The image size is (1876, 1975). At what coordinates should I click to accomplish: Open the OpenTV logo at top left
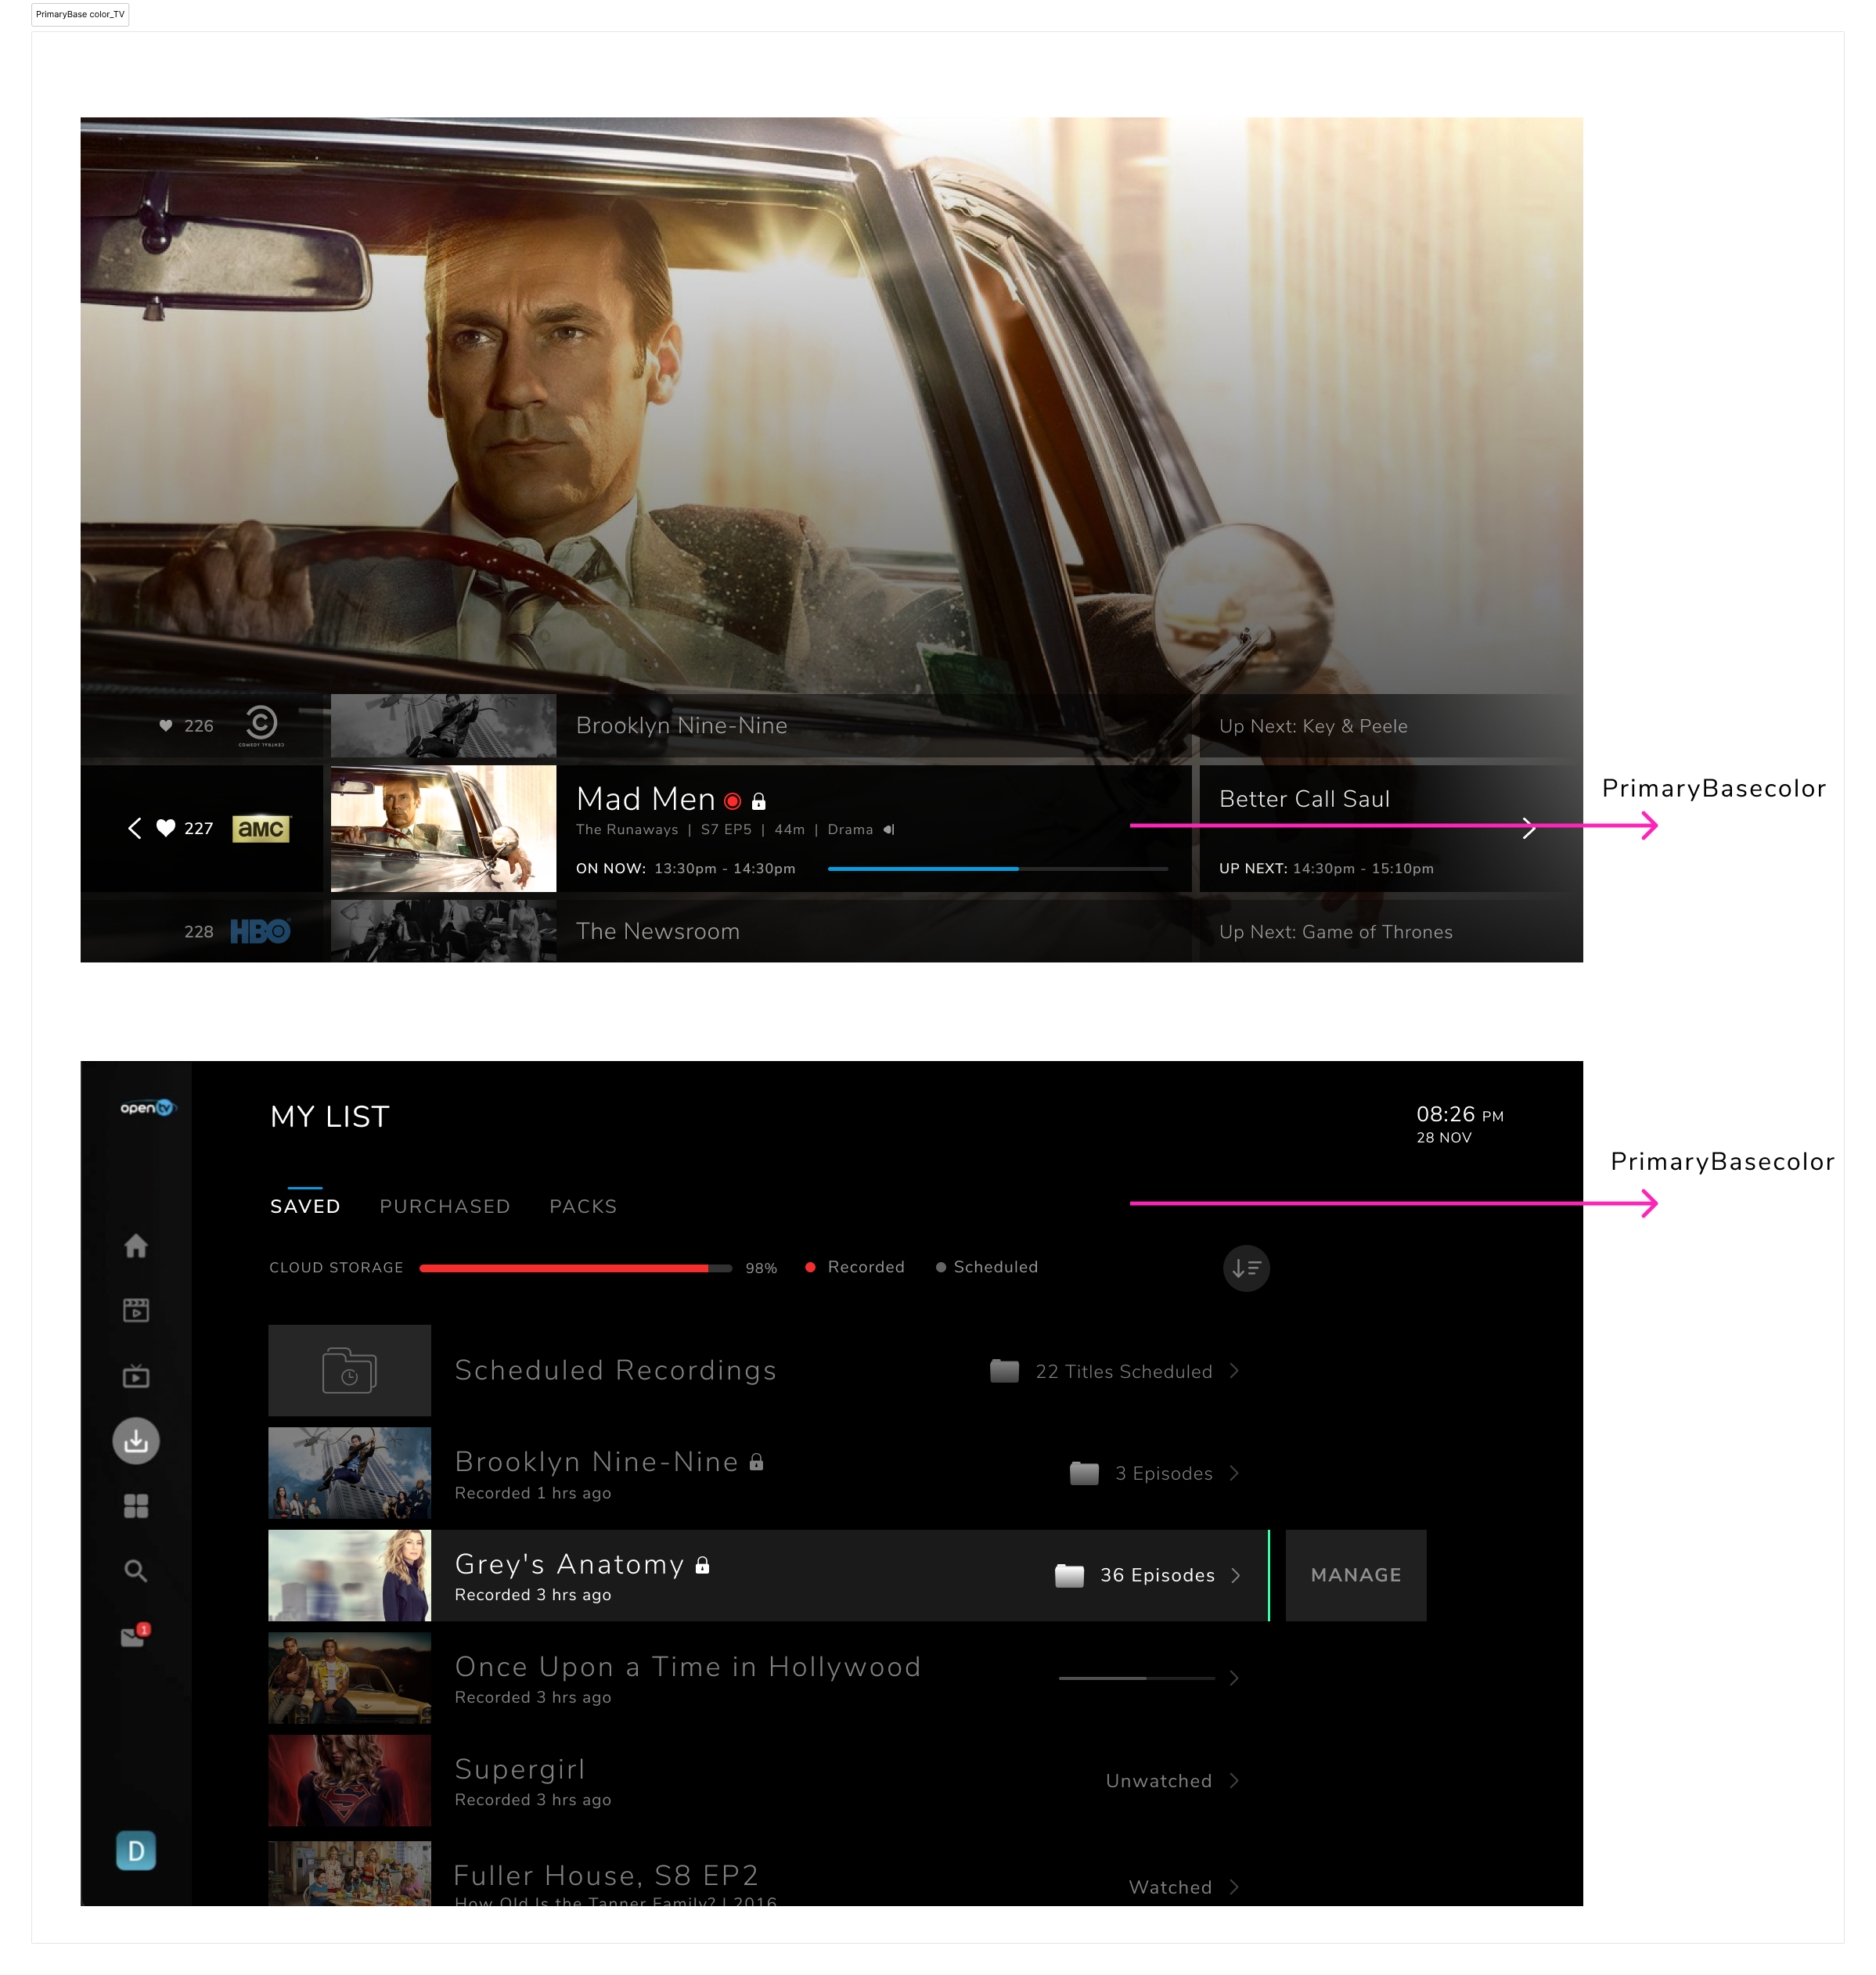[146, 1109]
